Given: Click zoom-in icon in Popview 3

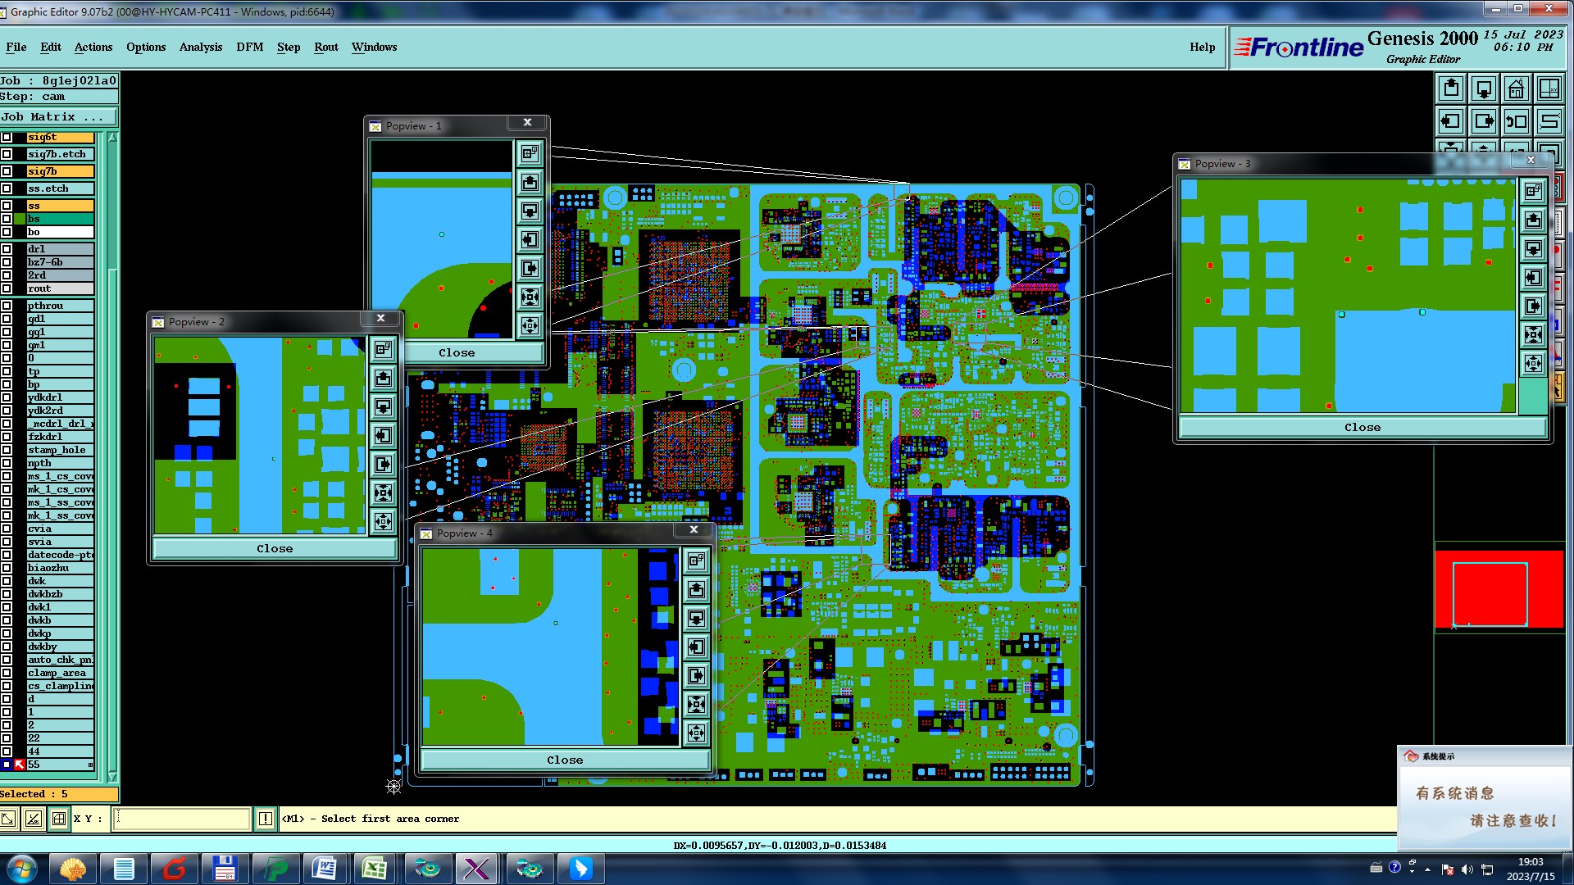Looking at the screenshot, I should coord(1533,334).
